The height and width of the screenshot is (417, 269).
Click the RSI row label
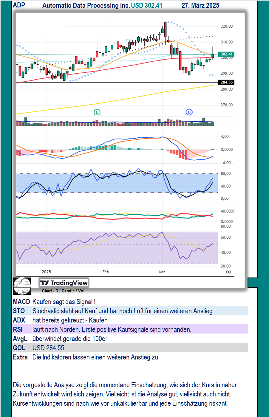click(18, 329)
